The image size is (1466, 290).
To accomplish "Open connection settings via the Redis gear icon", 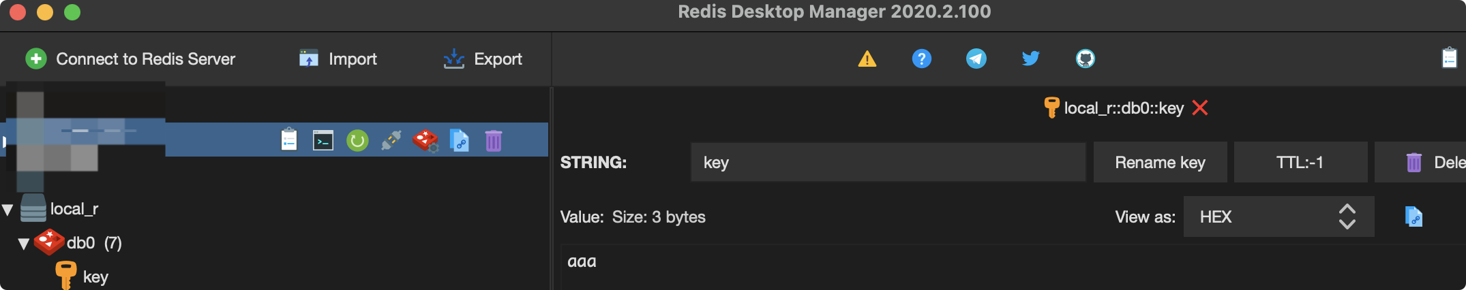I will coord(425,140).
